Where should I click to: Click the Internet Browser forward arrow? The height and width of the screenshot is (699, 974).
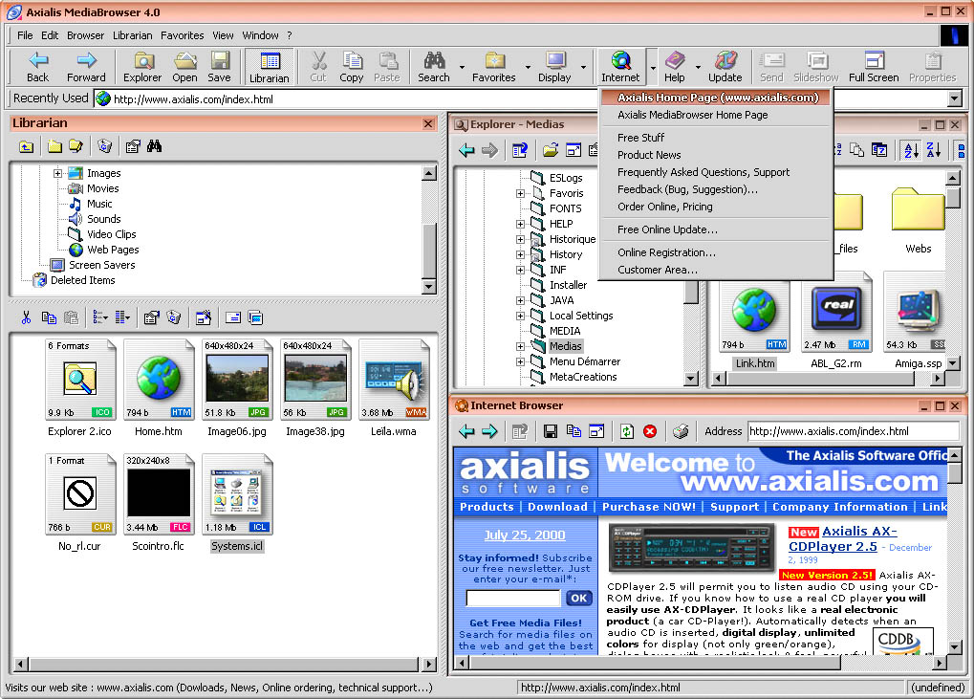[x=489, y=431]
